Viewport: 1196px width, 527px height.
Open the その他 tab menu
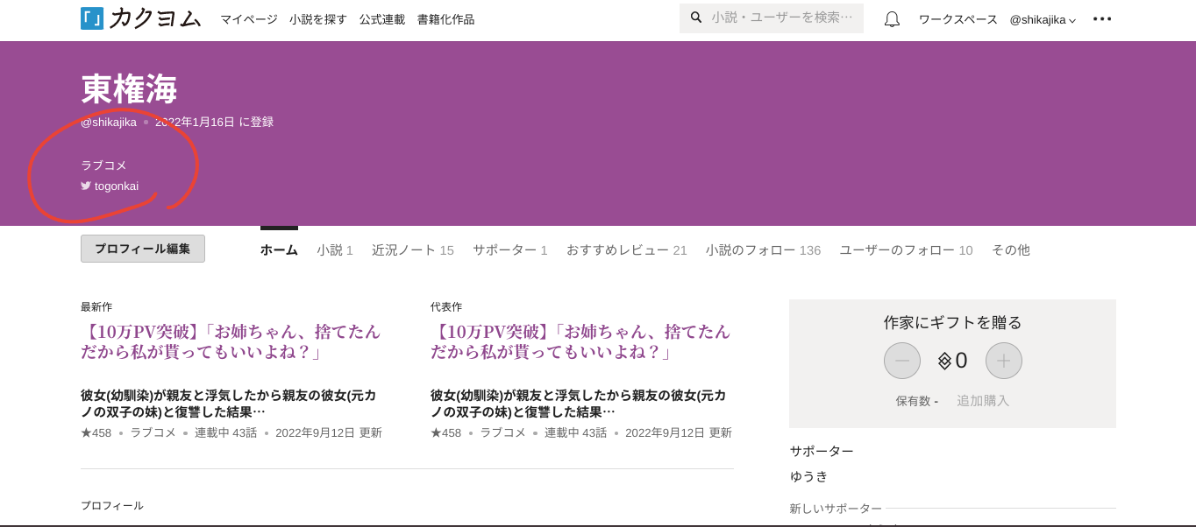point(1010,250)
